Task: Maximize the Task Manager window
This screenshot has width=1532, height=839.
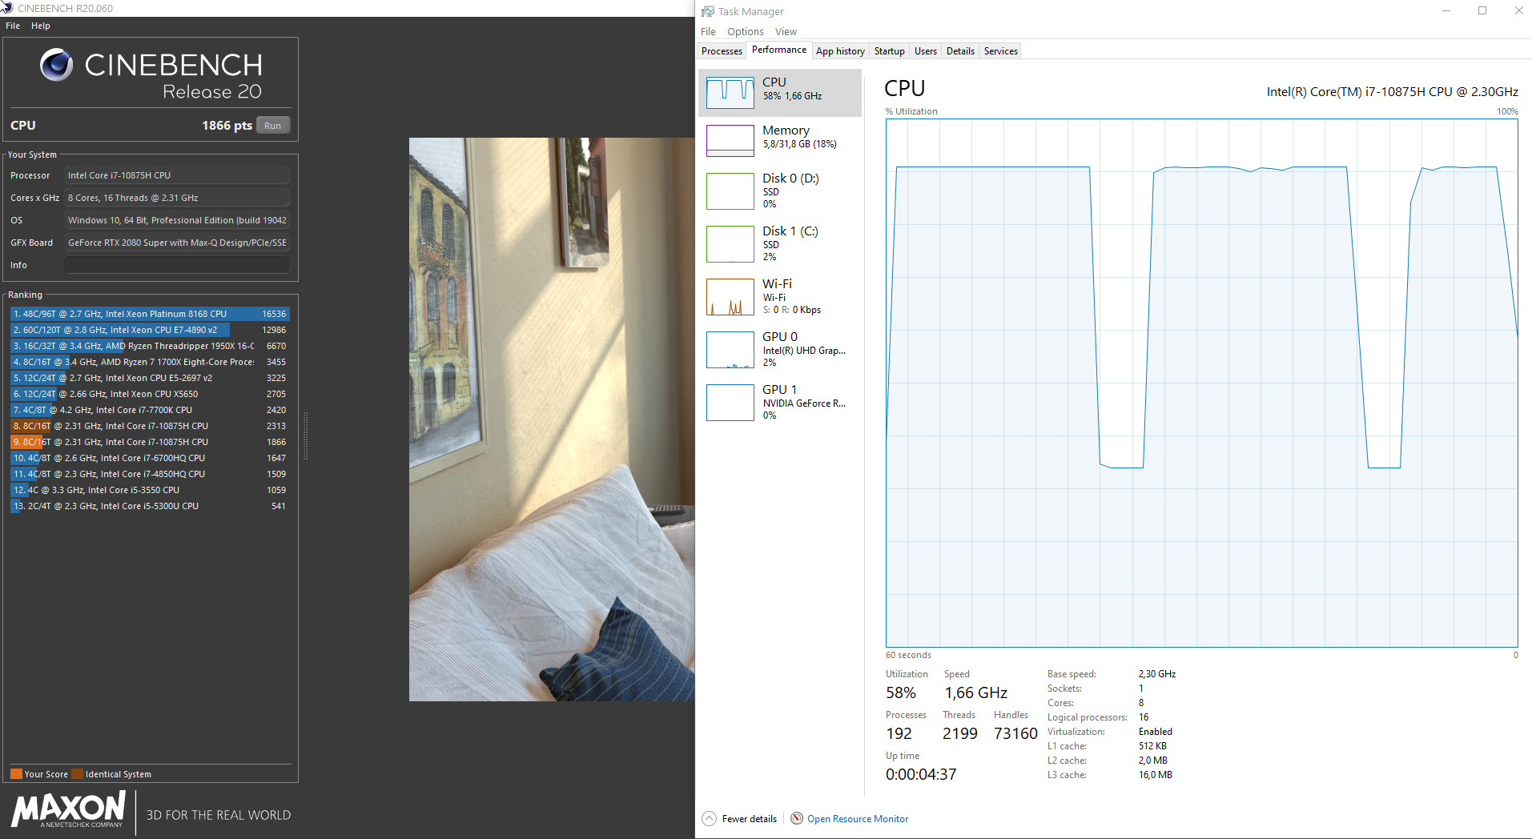Action: tap(1482, 10)
